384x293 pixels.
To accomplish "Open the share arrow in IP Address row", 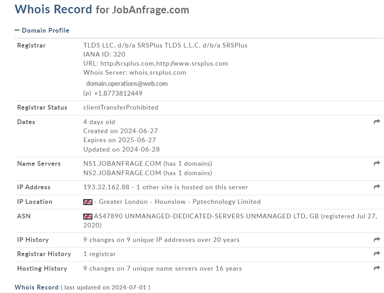I will (377, 187).
